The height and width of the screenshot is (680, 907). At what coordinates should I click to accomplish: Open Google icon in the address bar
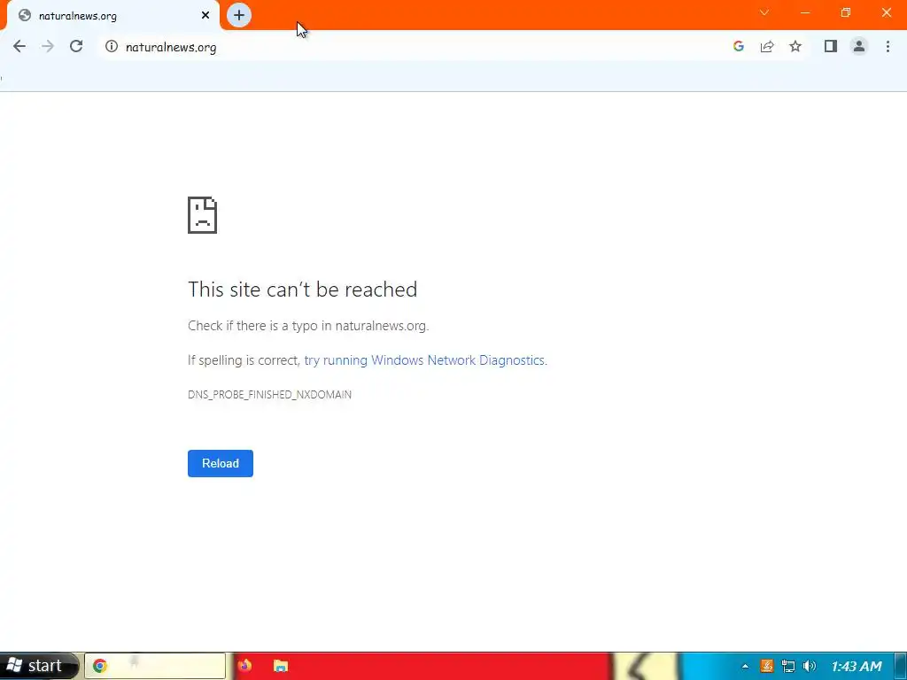(x=738, y=47)
